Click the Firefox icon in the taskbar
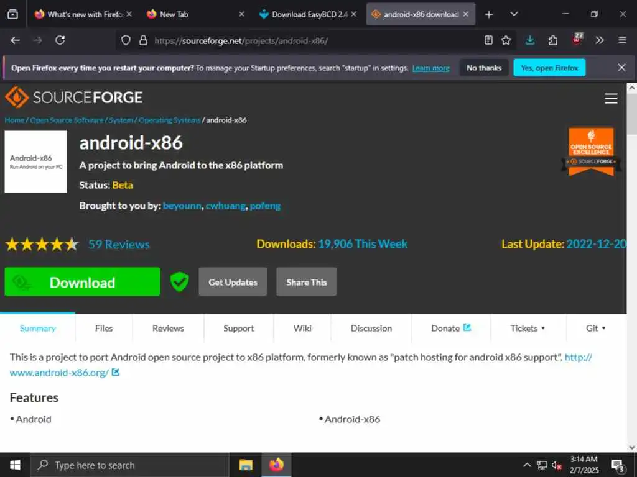 click(276, 465)
